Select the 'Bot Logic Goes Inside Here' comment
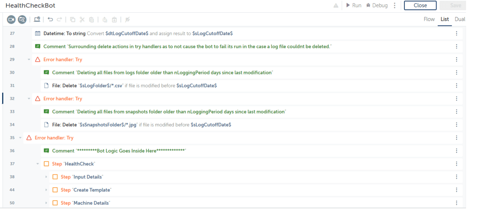491x209 pixels. (x=251, y=151)
